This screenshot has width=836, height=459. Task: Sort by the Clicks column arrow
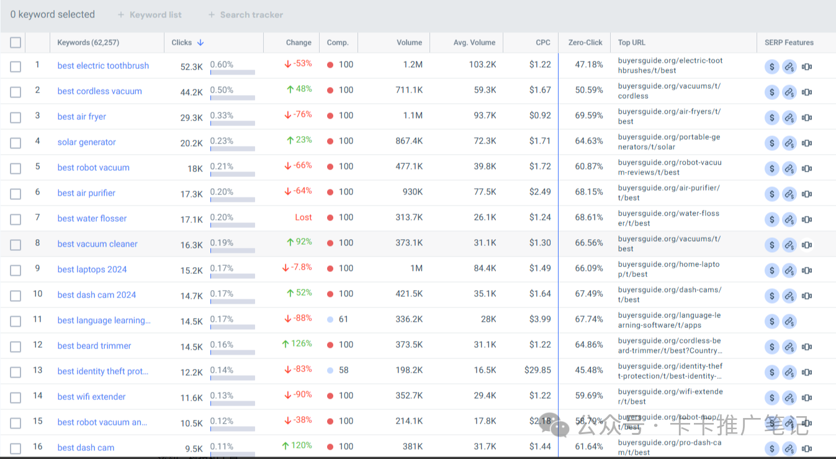pyautogui.click(x=200, y=42)
